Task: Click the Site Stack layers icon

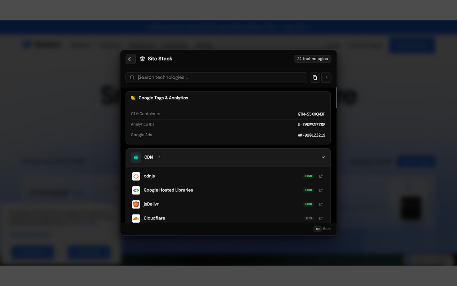Action: (142, 59)
